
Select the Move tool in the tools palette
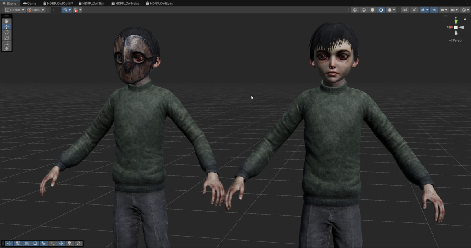coord(7,27)
